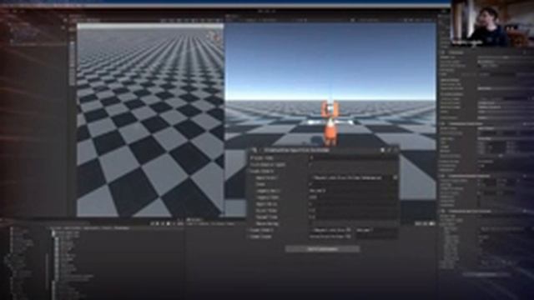
Task: Collapse the Look Orbit X foldout
Action: coord(249,172)
